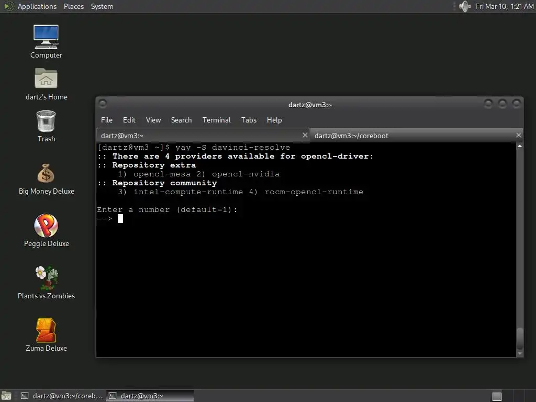Screen dimensions: 536x402
Task: Open the terminal Help menu
Action: (274, 120)
